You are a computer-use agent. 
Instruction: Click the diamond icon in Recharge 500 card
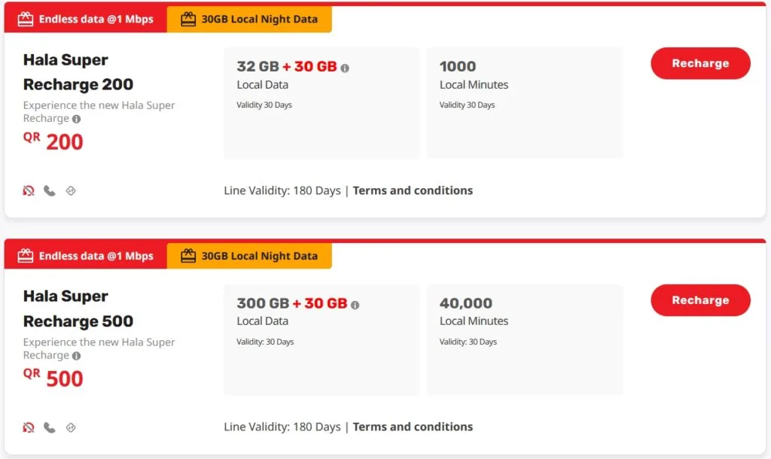pyautogui.click(x=71, y=428)
